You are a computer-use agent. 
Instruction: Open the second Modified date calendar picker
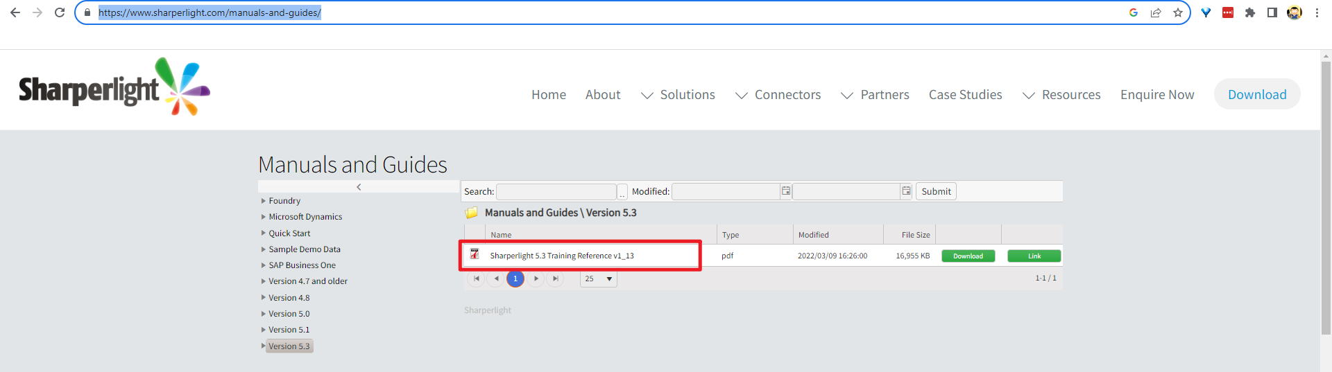(906, 191)
